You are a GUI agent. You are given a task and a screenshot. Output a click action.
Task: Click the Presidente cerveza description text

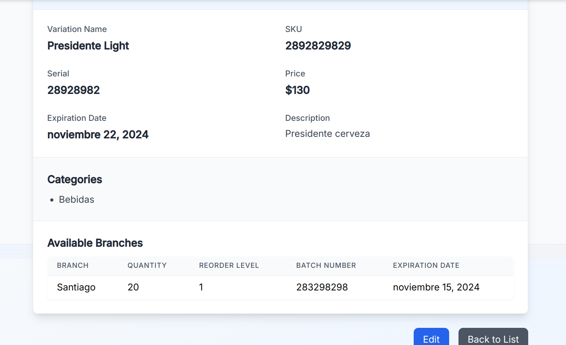pos(327,134)
